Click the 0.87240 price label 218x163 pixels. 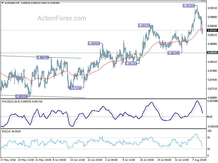pyautogui.click(x=75, y=88)
